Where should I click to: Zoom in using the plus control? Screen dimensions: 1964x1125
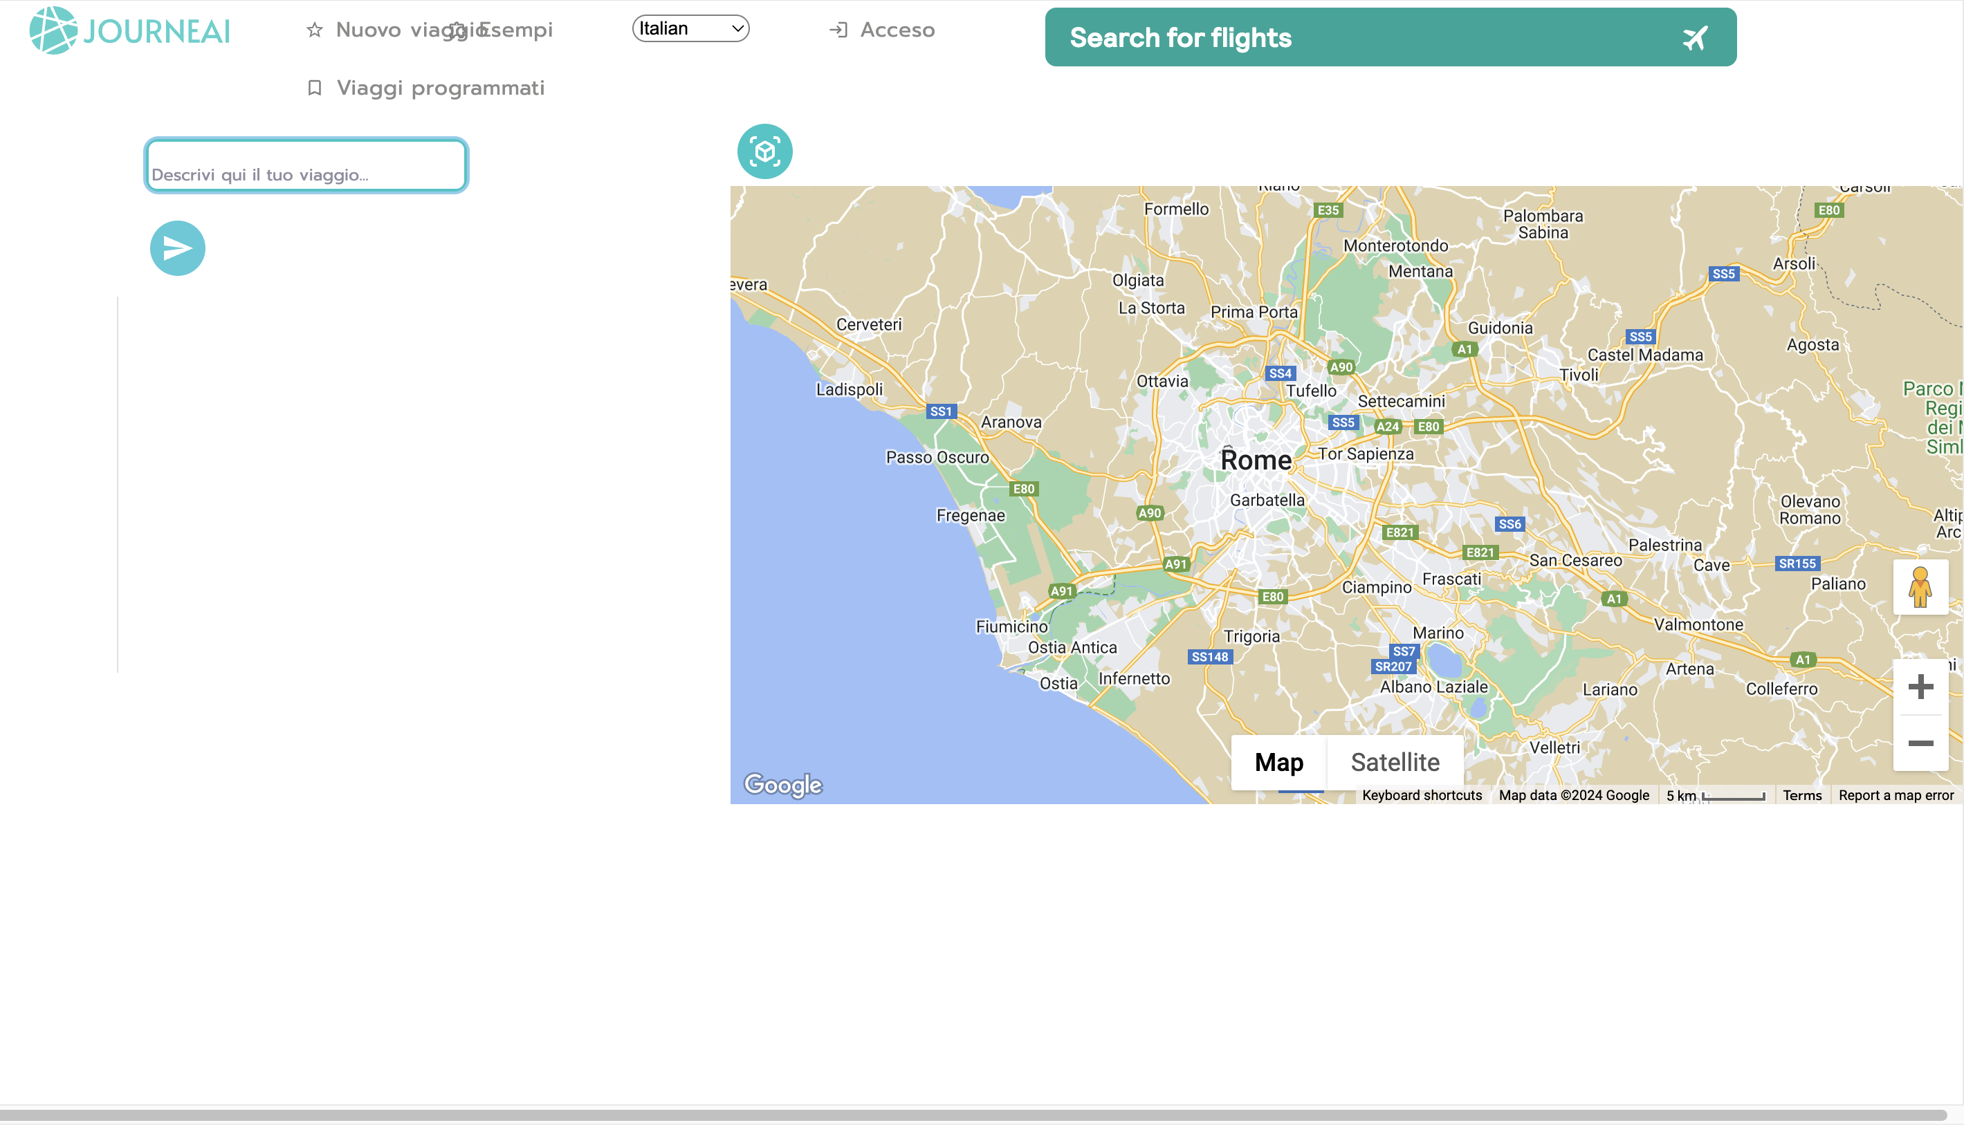1920,686
